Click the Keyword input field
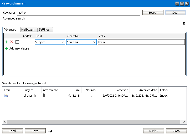Viewport: 190px width, 138px height. tap(78, 13)
